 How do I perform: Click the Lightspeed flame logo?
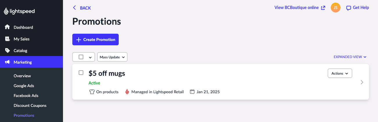[6, 11]
